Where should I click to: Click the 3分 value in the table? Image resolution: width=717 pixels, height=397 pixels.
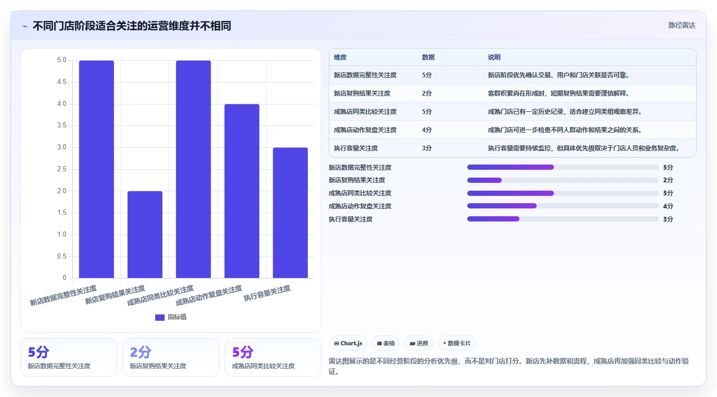(427, 148)
